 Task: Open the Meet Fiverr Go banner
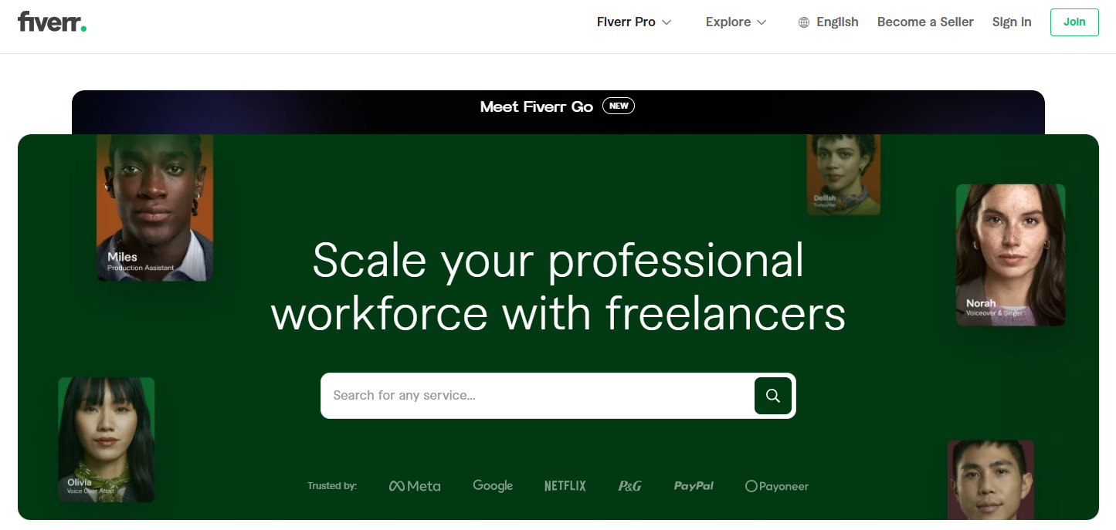click(x=558, y=112)
